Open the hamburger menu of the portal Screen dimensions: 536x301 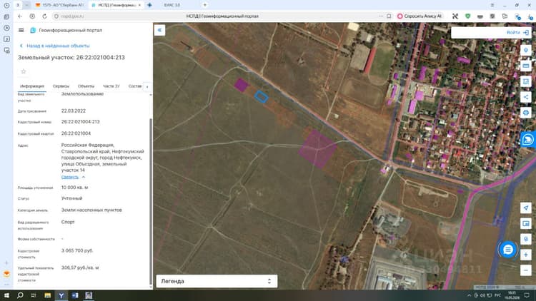point(21,31)
